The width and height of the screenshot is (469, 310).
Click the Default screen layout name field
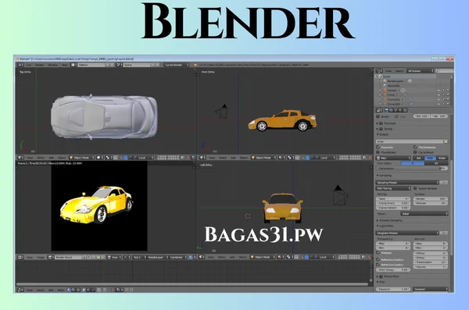pyautogui.click(x=91, y=65)
